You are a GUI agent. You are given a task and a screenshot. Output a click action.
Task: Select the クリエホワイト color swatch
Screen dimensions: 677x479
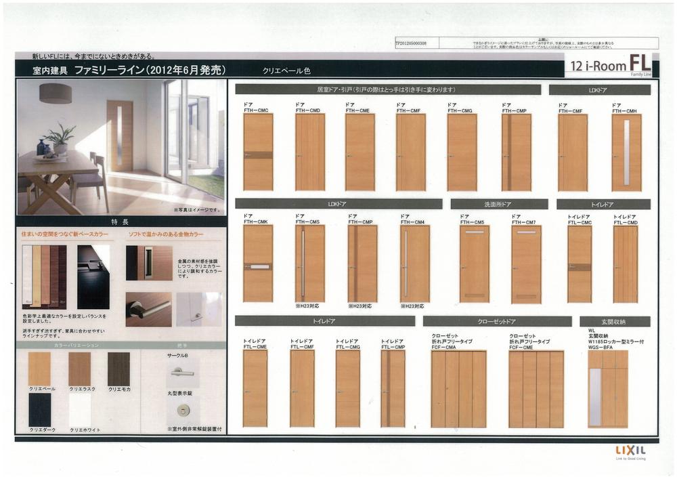pos(79,410)
